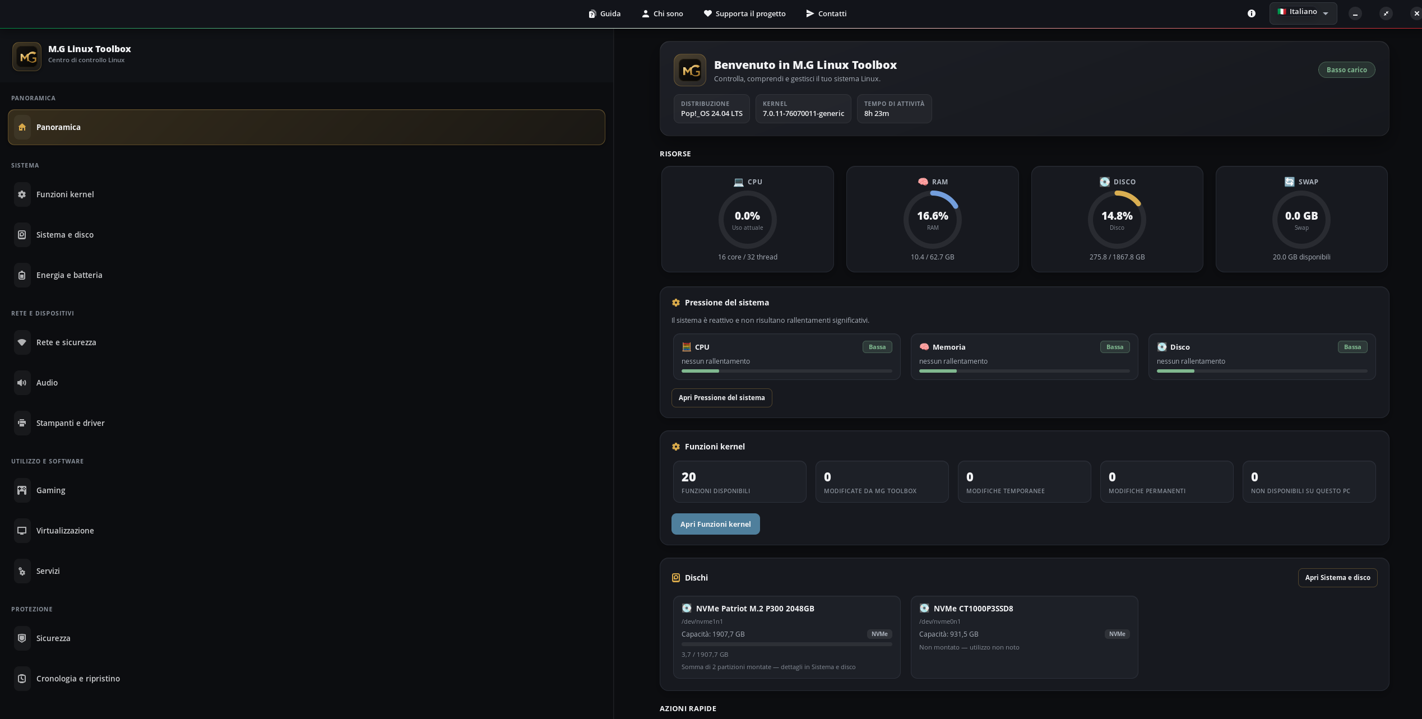Click the Servizi gears icon
Image resolution: width=1422 pixels, height=719 pixels.
[22, 571]
